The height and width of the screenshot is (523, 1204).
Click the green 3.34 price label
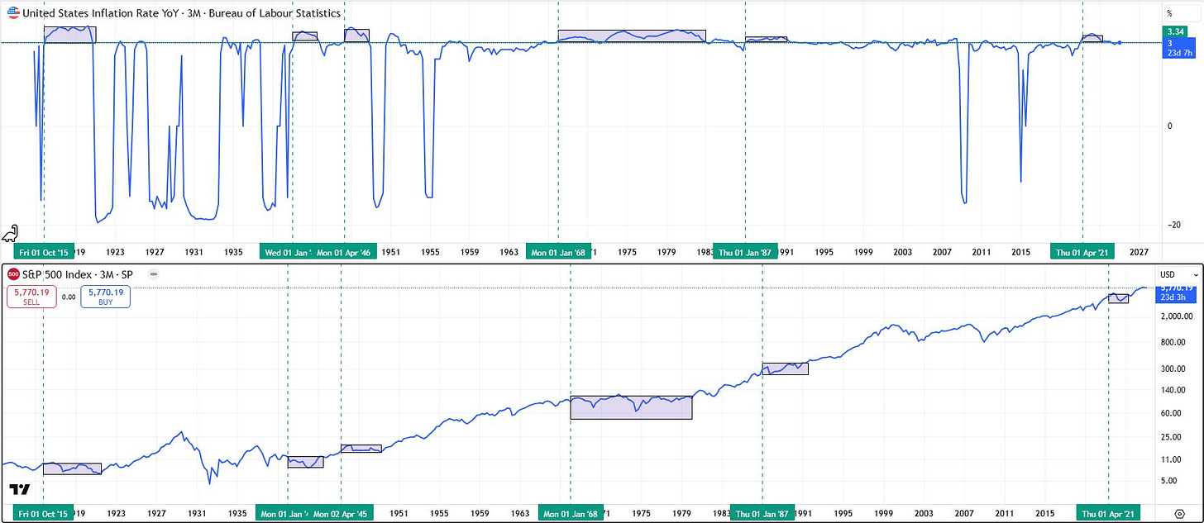pos(1174,31)
